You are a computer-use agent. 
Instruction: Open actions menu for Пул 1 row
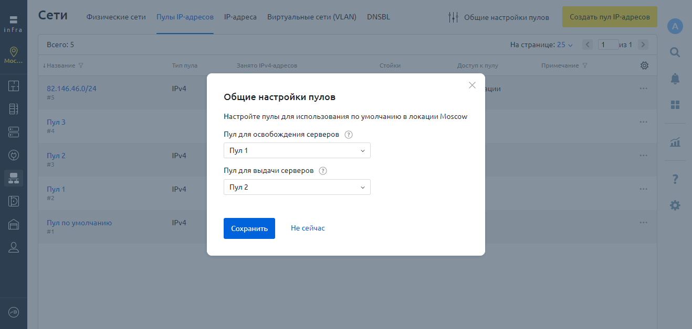pyautogui.click(x=644, y=189)
